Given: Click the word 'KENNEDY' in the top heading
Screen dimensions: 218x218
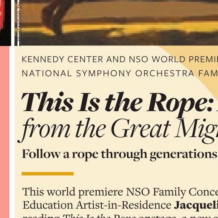Looking at the screenshot, I should pos(43,59).
